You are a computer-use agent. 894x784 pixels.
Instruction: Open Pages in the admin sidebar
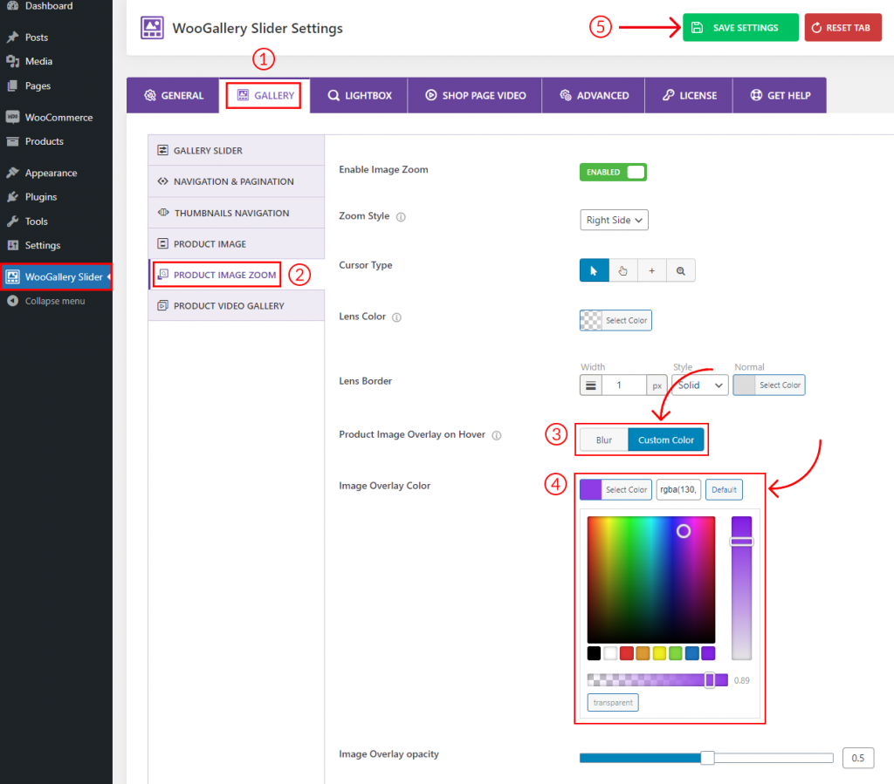(38, 85)
